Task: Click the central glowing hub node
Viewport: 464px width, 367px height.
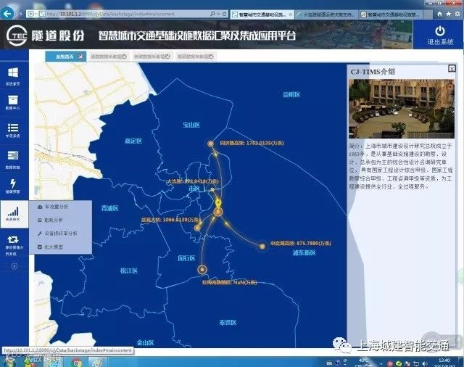Action: point(218,212)
